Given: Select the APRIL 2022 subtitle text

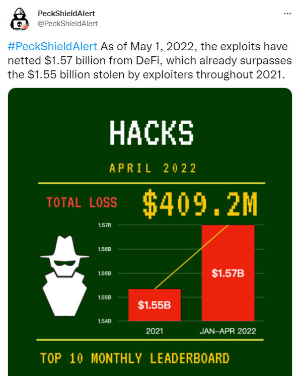Looking at the screenshot, I should click(153, 168).
